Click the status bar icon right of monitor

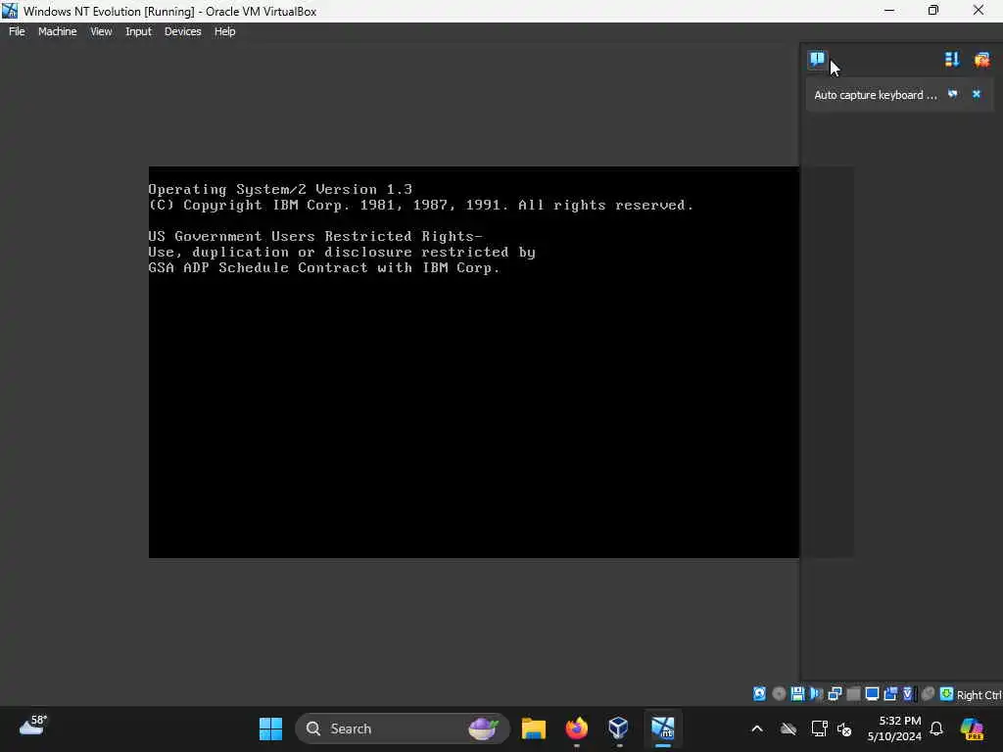[x=890, y=694]
